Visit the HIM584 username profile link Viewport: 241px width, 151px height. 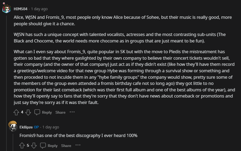click(x=21, y=9)
